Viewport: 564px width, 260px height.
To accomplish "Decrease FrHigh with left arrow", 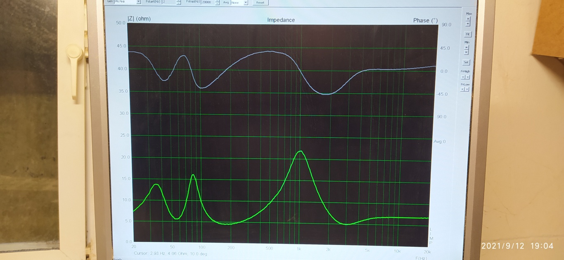I will pyautogui.click(x=463, y=77).
